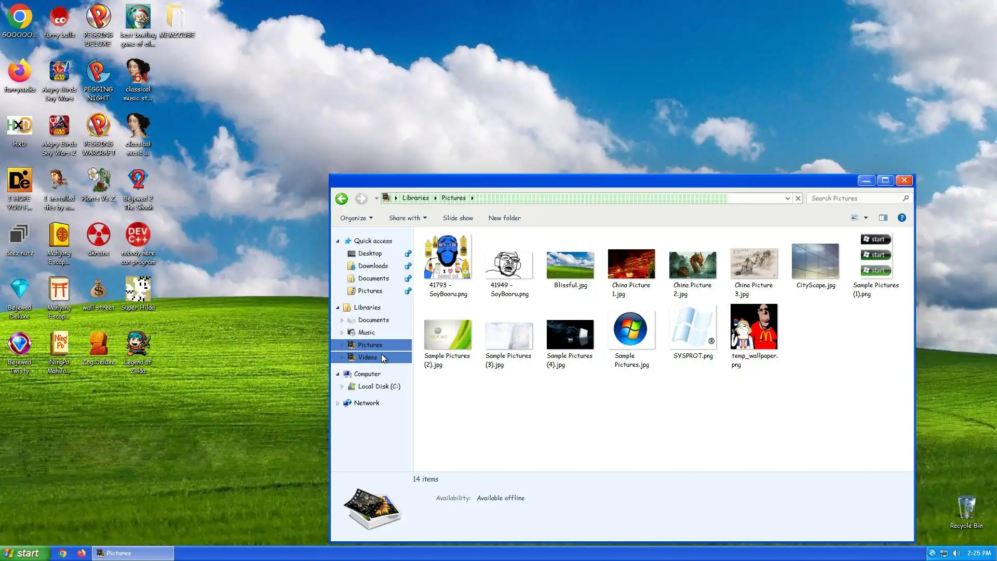Expand the Network tree node
This screenshot has height=561, width=997.
pos(338,403)
